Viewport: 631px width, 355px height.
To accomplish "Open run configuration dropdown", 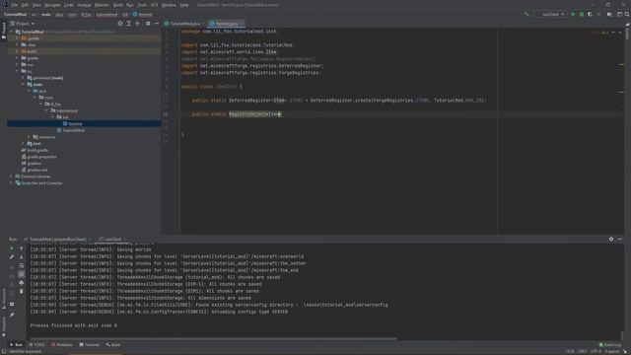I will click(550, 14).
